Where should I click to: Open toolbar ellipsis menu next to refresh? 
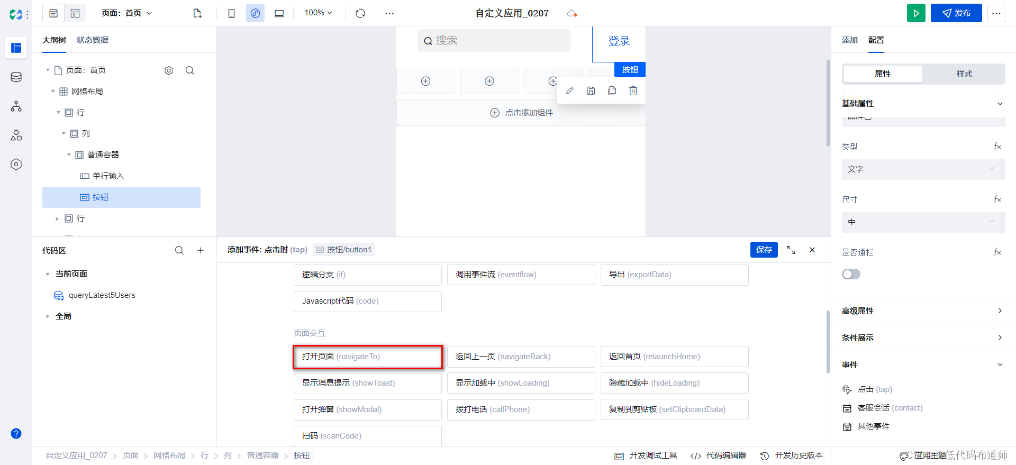(389, 13)
